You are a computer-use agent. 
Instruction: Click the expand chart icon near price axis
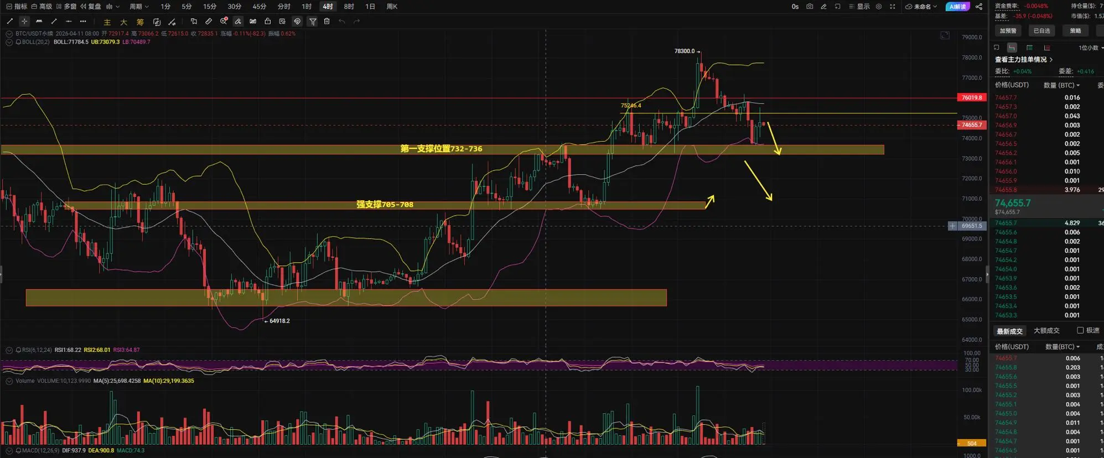click(x=945, y=35)
